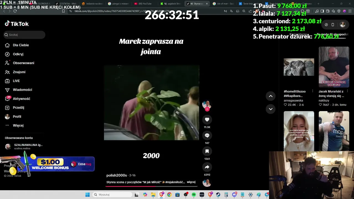
Task: Toggle the browser sidebar panel icon
Action: point(322,11)
